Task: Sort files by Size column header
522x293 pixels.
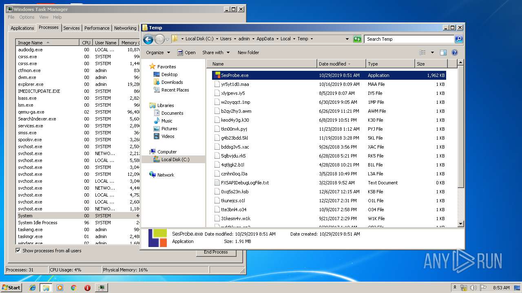Action: [x=431, y=64]
